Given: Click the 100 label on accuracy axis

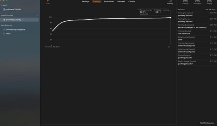Looking at the screenshot, I should click(50, 17).
